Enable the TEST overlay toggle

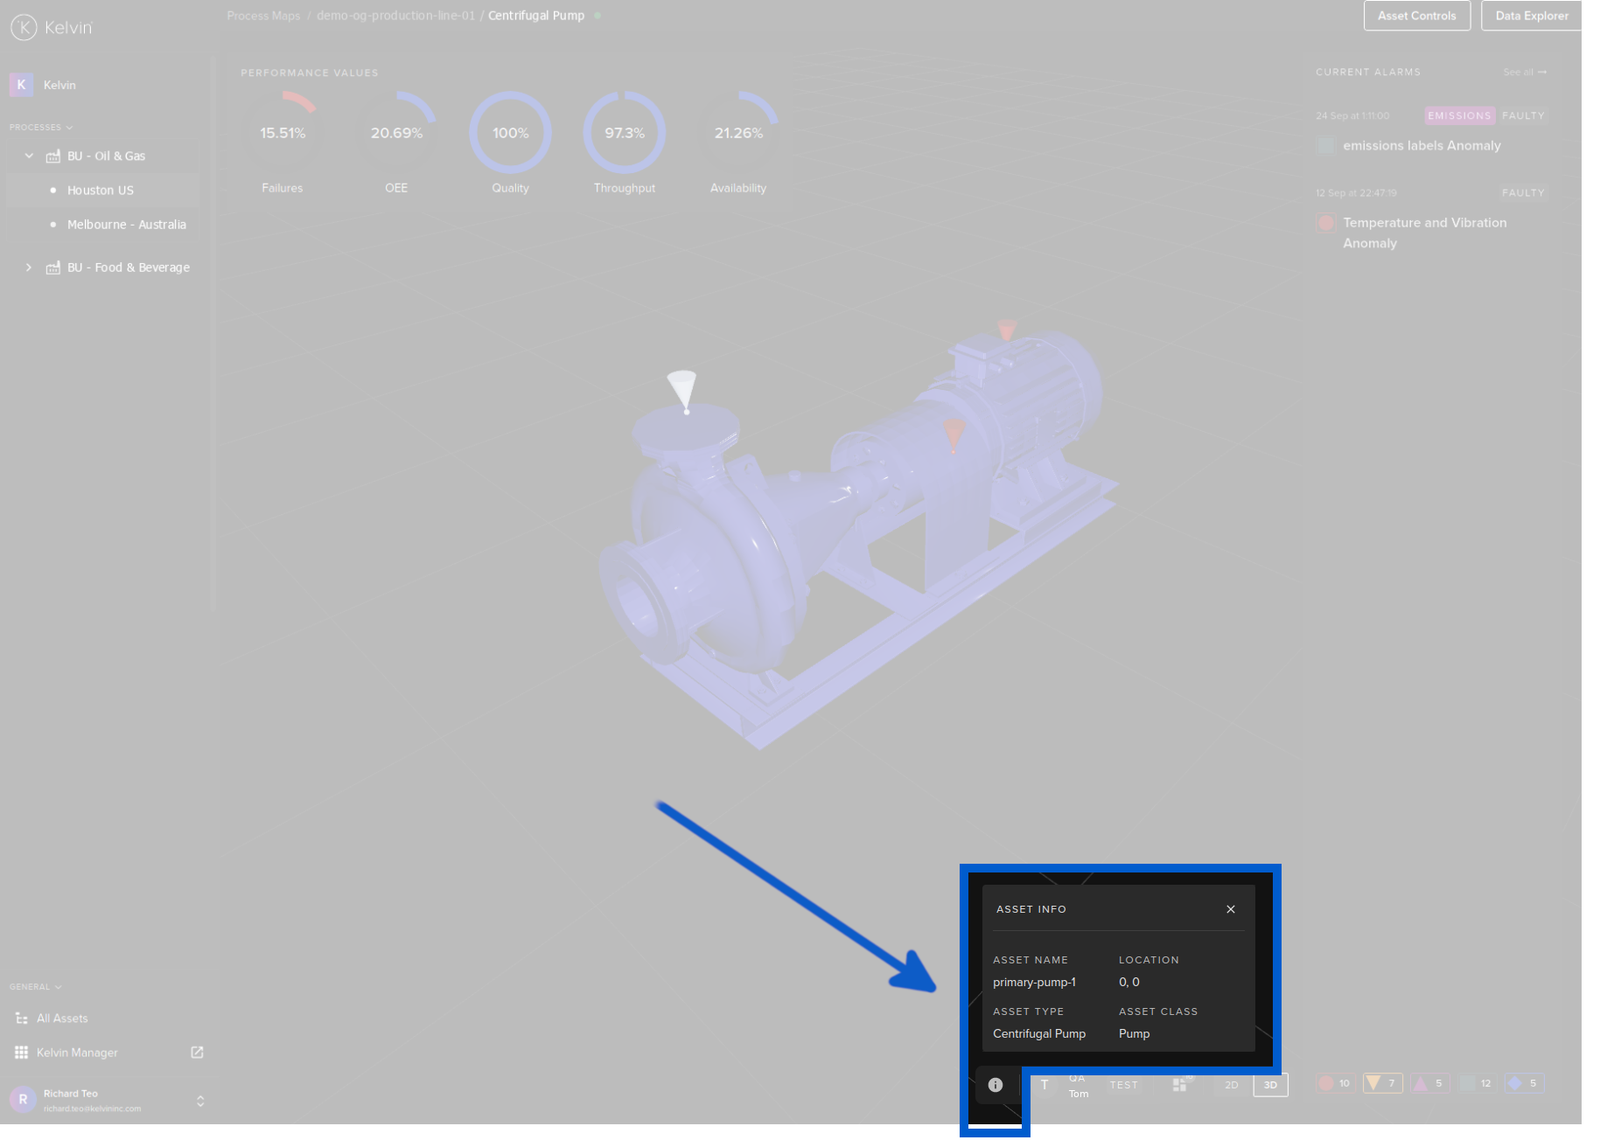[x=1123, y=1085]
